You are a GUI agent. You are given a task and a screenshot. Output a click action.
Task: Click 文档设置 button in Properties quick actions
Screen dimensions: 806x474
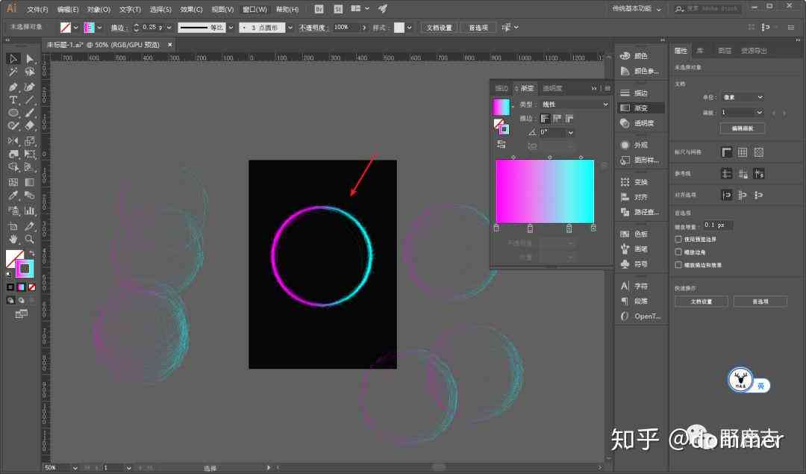click(701, 302)
